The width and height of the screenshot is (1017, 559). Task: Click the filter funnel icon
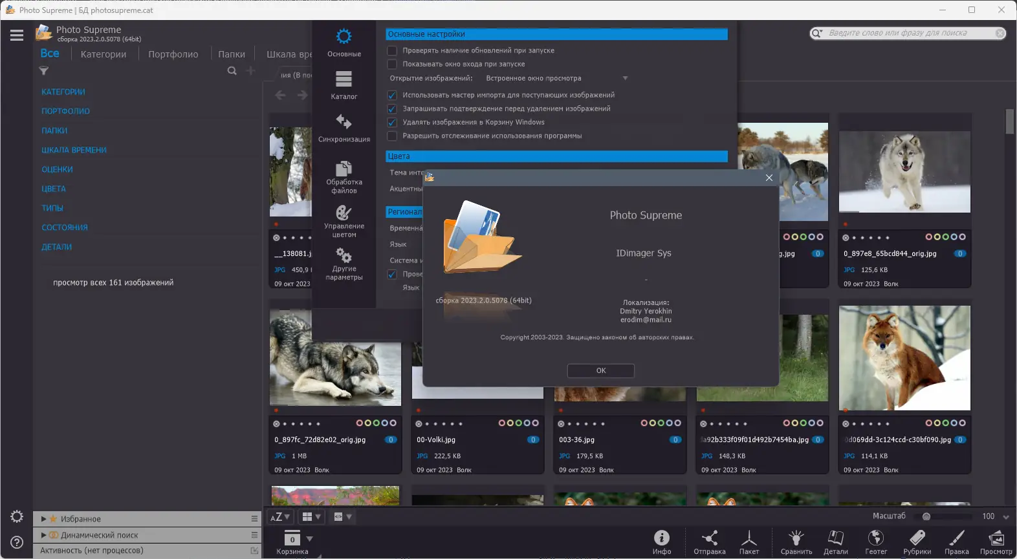point(44,71)
